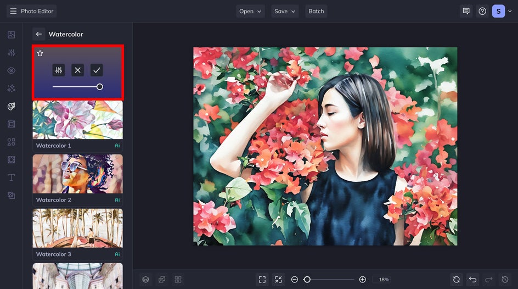The width and height of the screenshot is (518, 289).
Task: Open the effect settings sliders icon
Action: (x=59, y=70)
